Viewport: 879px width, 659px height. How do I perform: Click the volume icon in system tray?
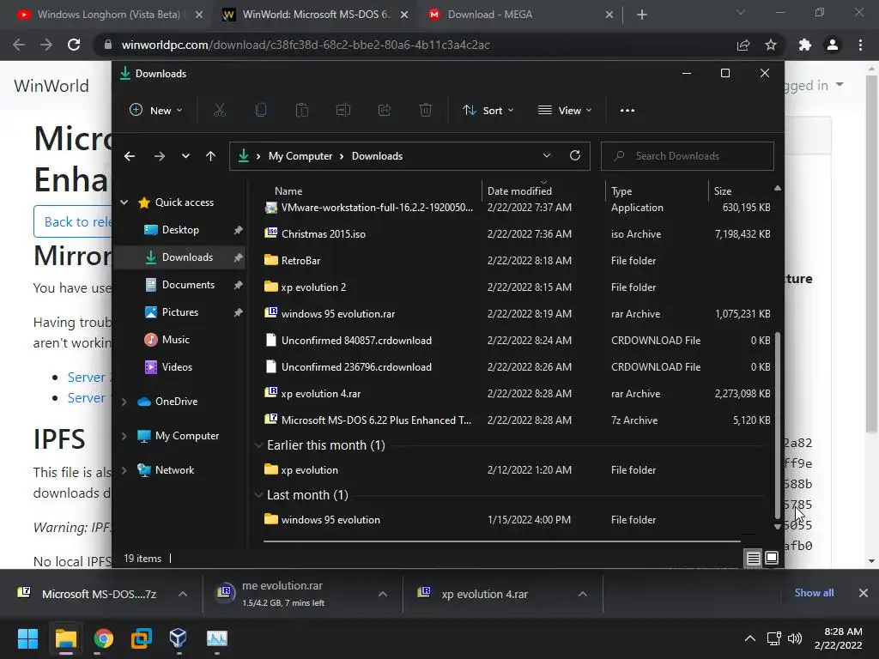(794, 638)
